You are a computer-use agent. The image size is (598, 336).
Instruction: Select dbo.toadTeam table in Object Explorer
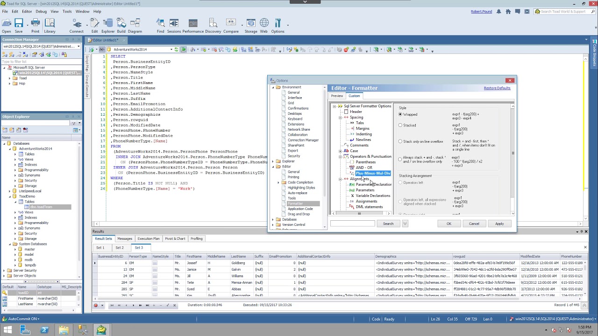click(41, 207)
